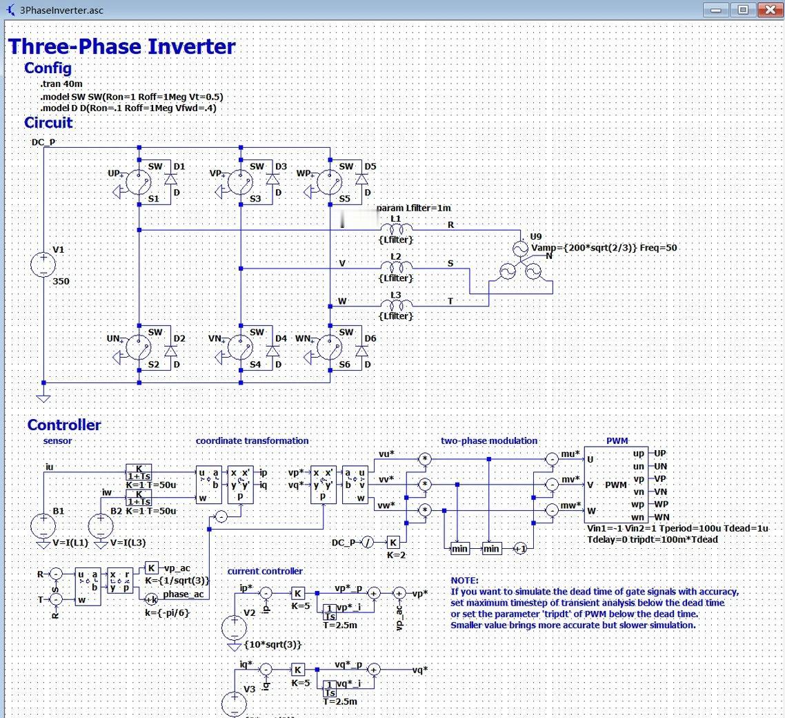This screenshot has width=785, height=718.
Task: Select switch S5 symbol in the upper bridge
Action: 330,182
